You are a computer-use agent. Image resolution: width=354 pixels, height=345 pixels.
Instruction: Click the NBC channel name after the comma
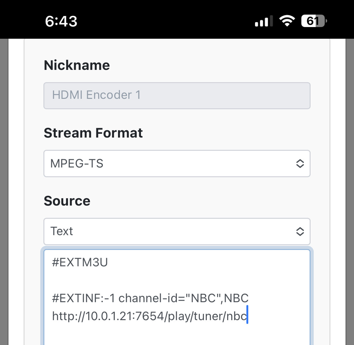tap(236, 298)
